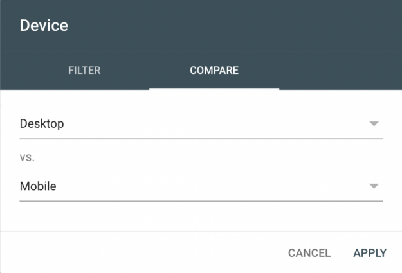
Task: Click the arrow icon beside Desktop
Action: click(374, 124)
